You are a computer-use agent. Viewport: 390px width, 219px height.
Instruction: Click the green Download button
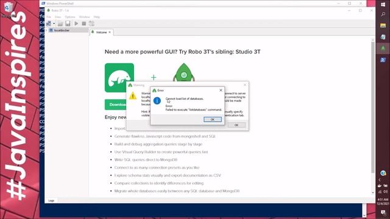click(115, 105)
